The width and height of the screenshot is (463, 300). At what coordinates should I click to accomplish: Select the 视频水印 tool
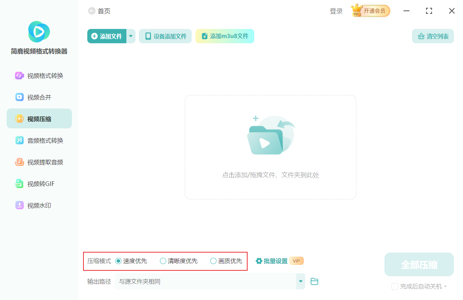(x=39, y=205)
